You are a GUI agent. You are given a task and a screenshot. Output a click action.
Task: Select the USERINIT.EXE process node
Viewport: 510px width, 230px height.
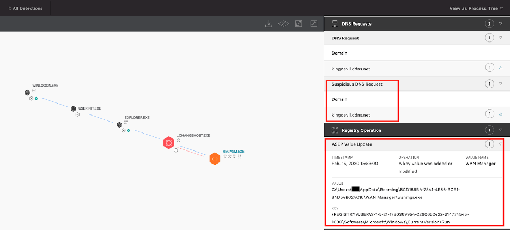coord(73,109)
